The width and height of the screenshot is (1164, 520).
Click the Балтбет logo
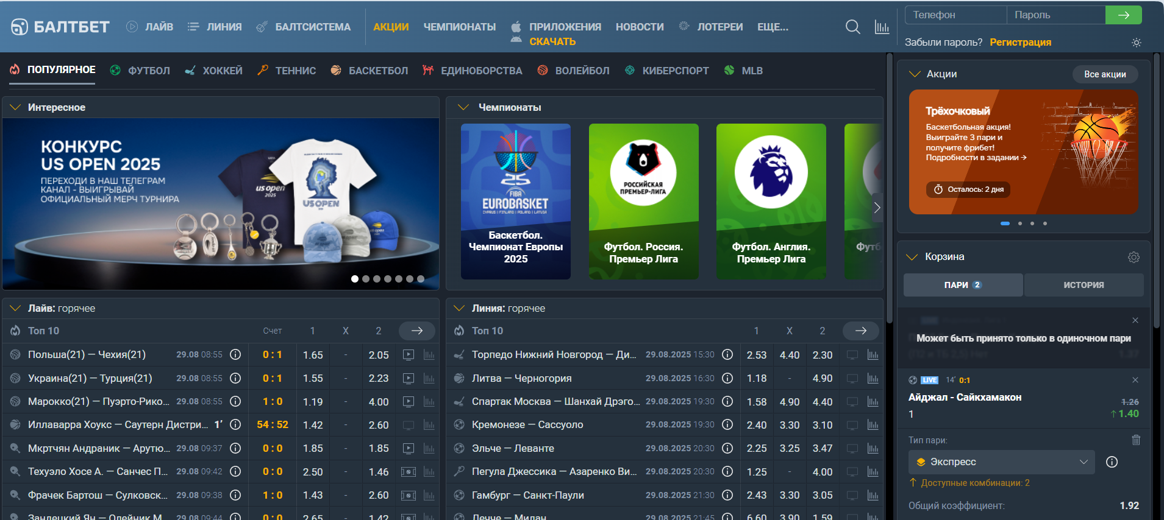point(60,27)
